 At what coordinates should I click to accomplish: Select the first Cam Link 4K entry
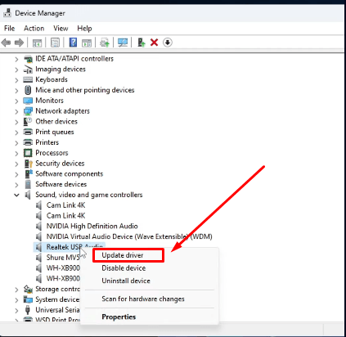pyautogui.click(x=65, y=205)
